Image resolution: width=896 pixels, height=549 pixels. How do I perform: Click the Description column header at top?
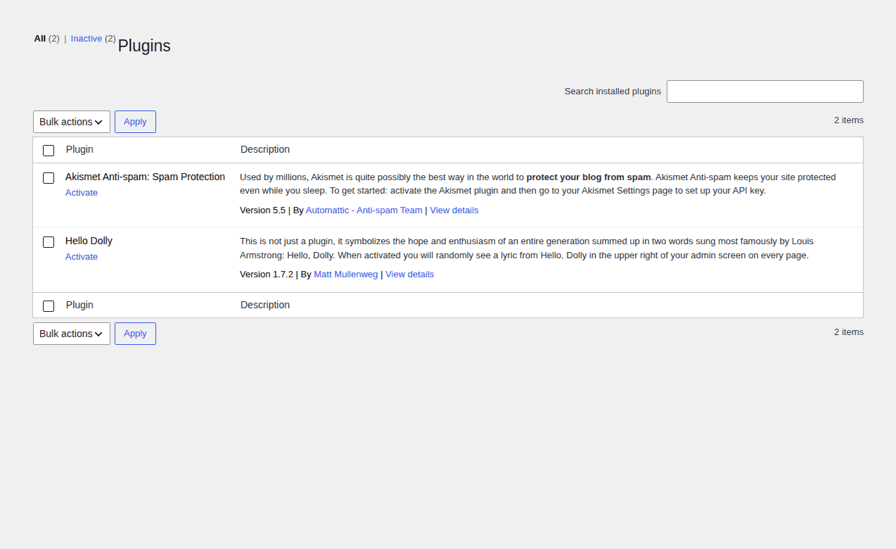(x=265, y=149)
